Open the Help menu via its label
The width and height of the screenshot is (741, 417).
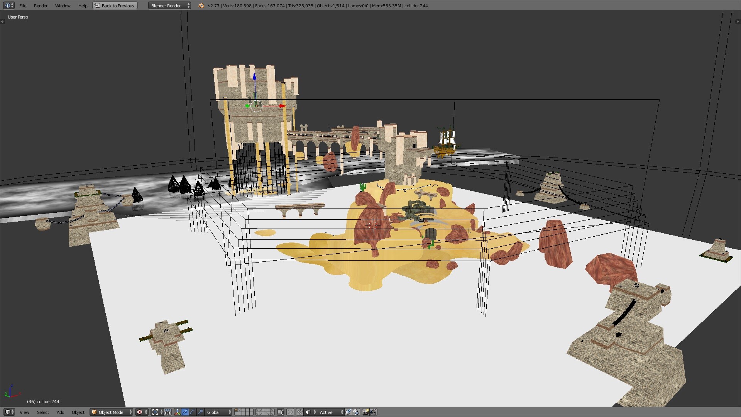point(83,6)
